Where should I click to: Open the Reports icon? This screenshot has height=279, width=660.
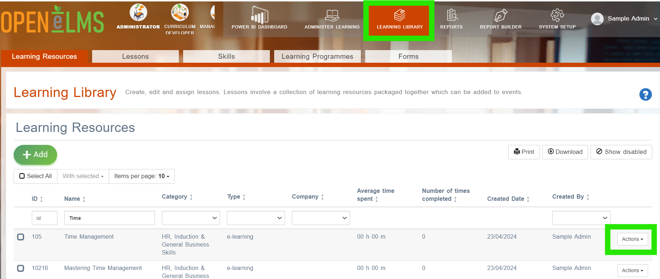(452, 15)
